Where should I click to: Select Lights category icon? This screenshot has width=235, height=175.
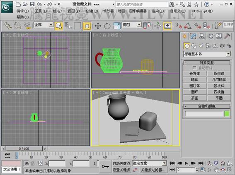point(201,46)
